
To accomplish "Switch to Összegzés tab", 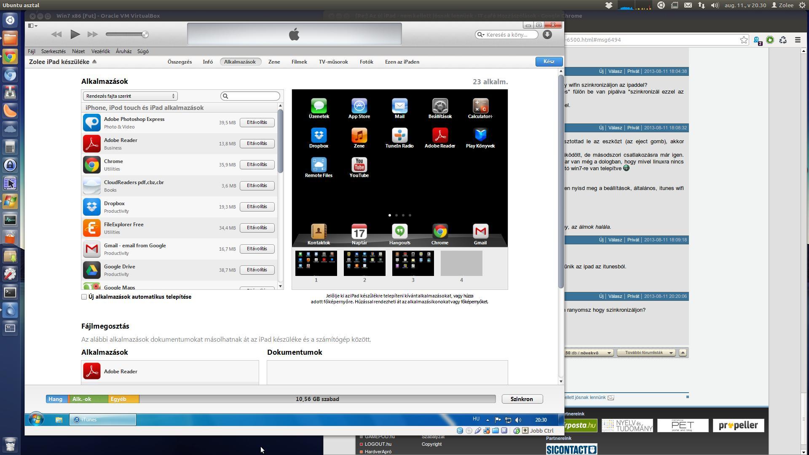I will (x=179, y=62).
